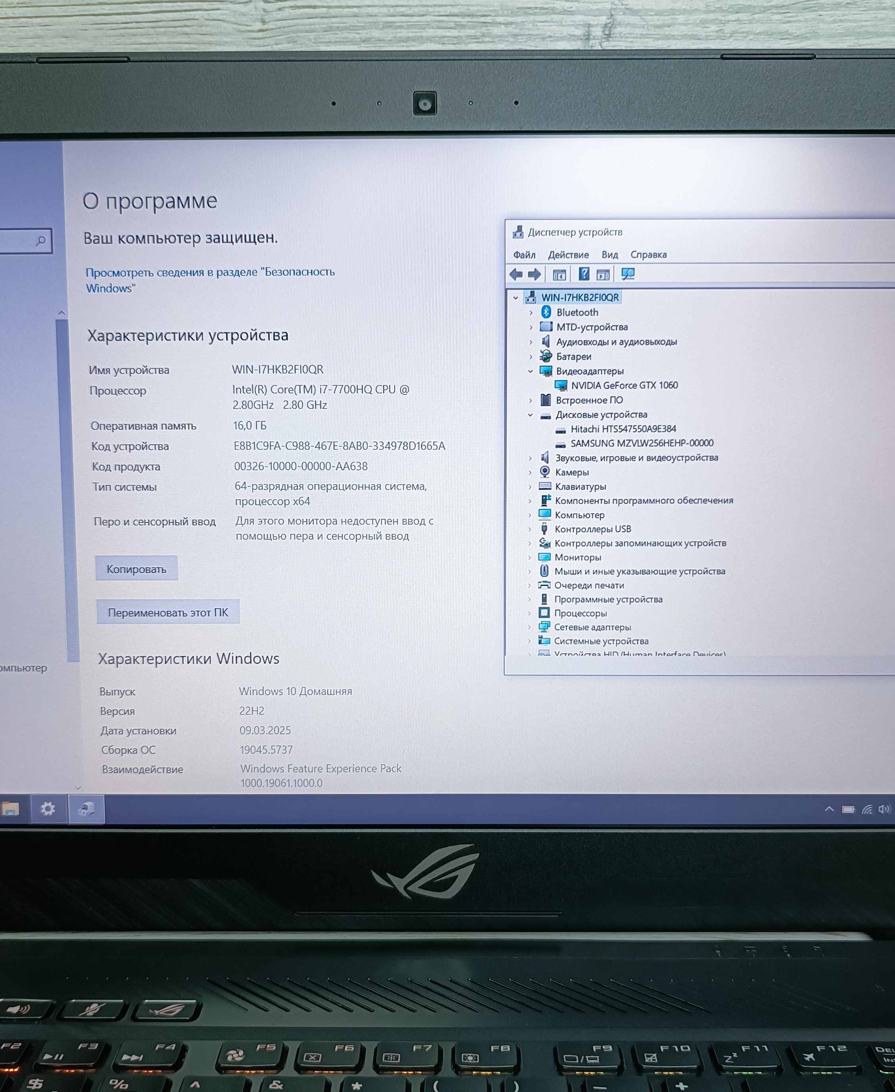
Task: Expand the Bluetooth category
Action: click(531, 312)
